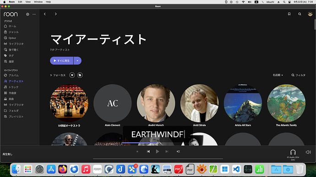Open the bookmark icon in top bar
316x177 pixels.
pyautogui.click(x=289, y=14)
